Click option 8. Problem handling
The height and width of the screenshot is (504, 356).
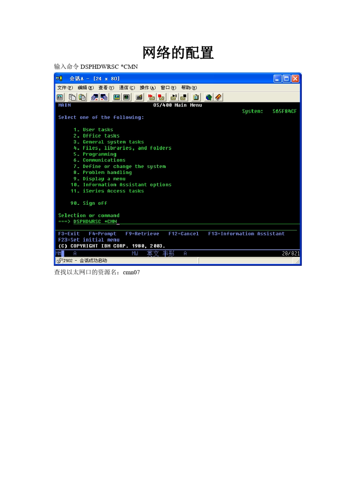[103, 172]
